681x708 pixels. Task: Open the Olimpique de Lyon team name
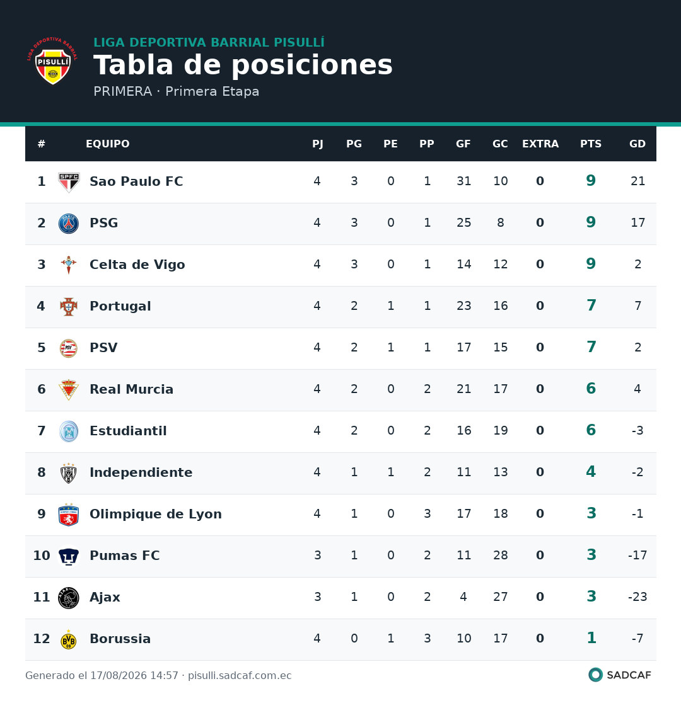(x=156, y=514)
